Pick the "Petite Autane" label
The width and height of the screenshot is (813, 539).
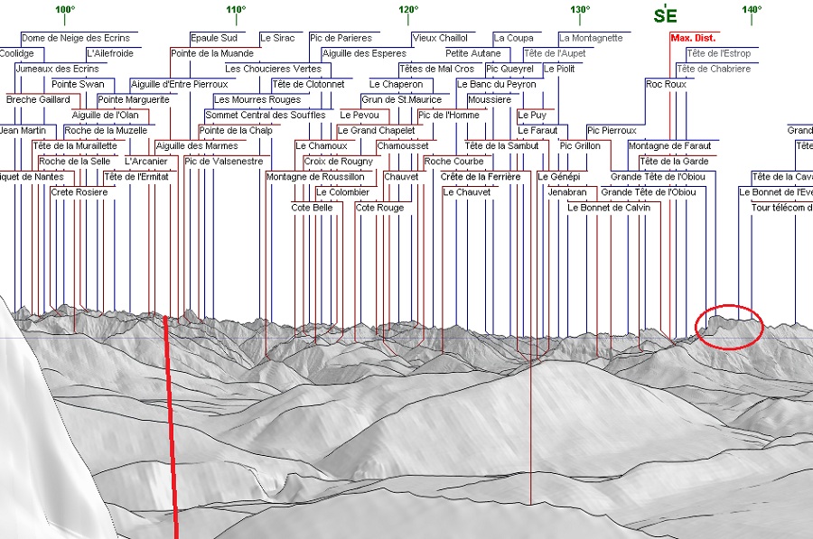(472, 53)
